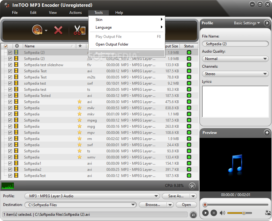This screenshot has height=221, width=272.
Task: Open the Profile MP3 format dropdown
Action: click(92, 196)
